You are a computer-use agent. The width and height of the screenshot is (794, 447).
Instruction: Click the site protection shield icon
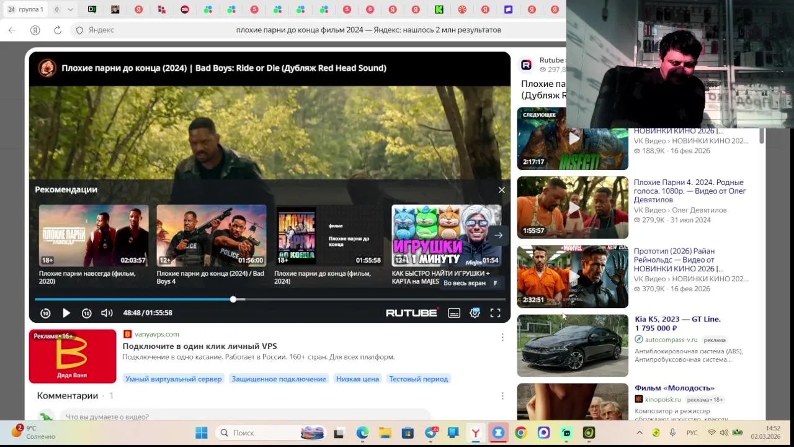(79, 30)
